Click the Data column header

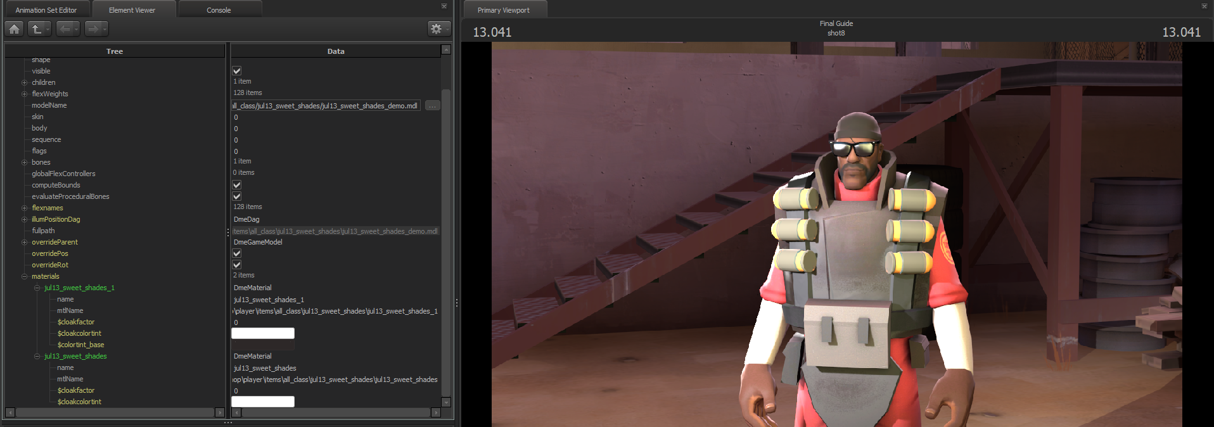click(x=336, y=51)
